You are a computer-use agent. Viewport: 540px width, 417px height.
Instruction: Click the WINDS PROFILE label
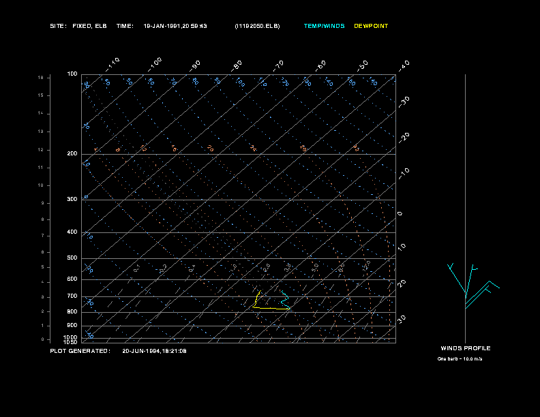[466, 348]
